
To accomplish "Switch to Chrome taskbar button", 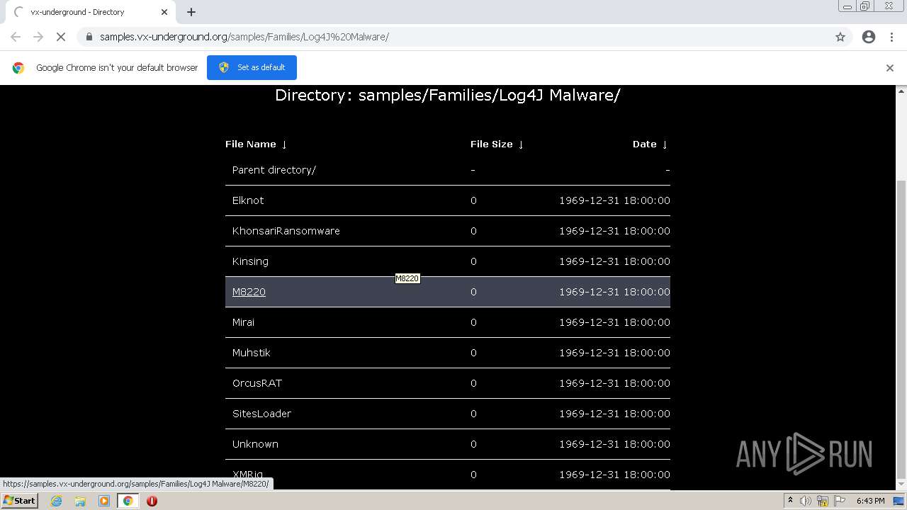I will [x=128, y=501].
